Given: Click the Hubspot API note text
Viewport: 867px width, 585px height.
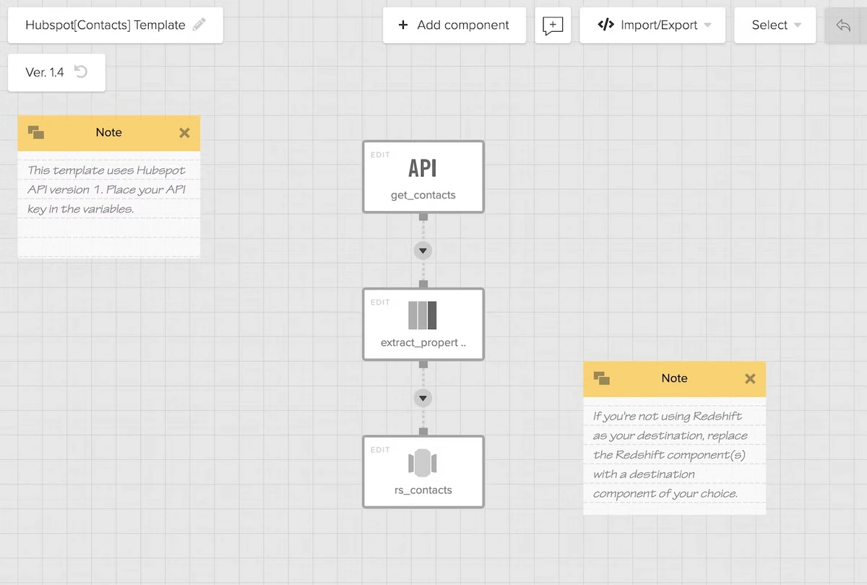Looking at the screenshot, I should click(x=106, y=190).
